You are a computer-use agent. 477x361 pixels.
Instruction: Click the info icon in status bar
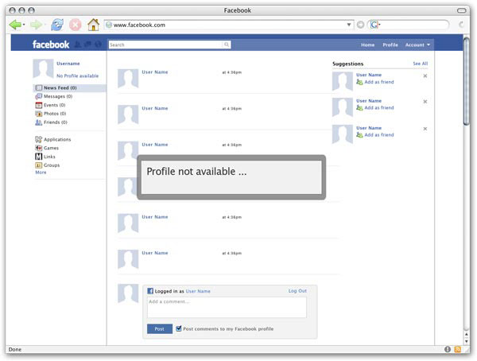448,349
